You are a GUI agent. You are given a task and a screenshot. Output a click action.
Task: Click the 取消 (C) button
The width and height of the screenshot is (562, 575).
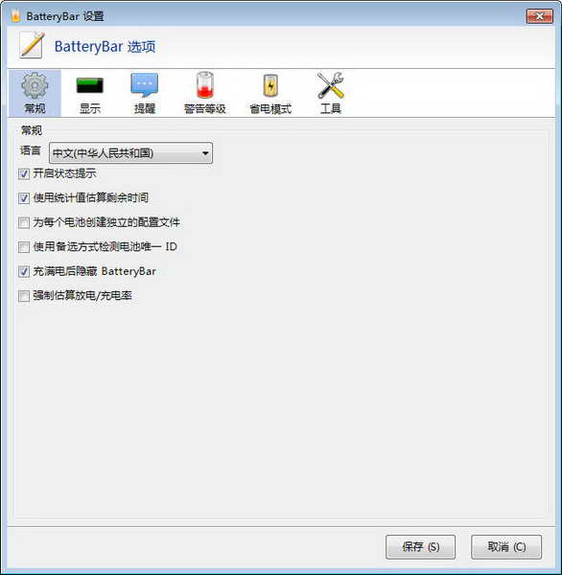pyautogui.click(x=506, y=547)
